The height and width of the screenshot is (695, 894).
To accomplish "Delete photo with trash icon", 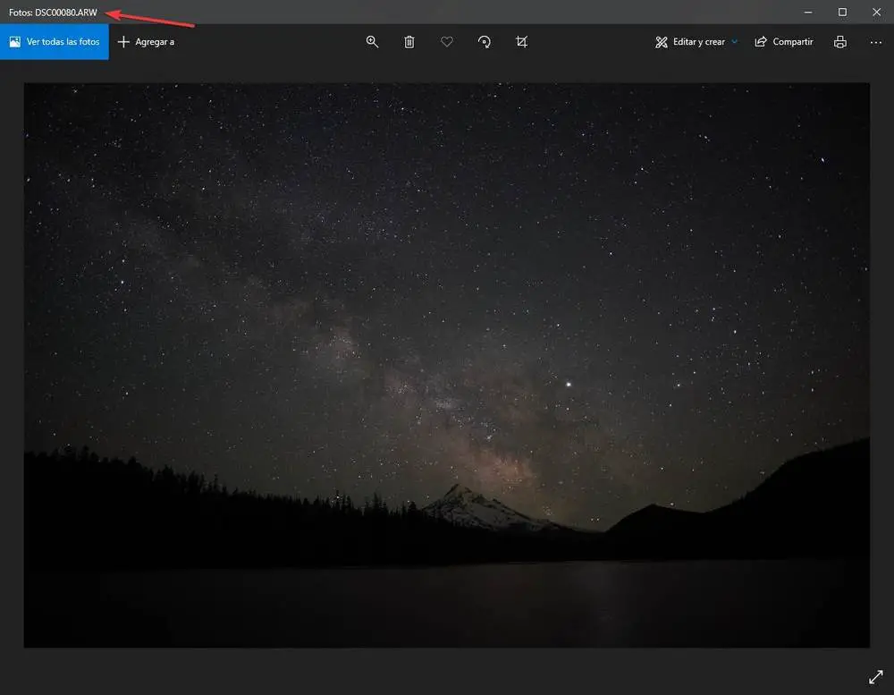I will (409, 42).
